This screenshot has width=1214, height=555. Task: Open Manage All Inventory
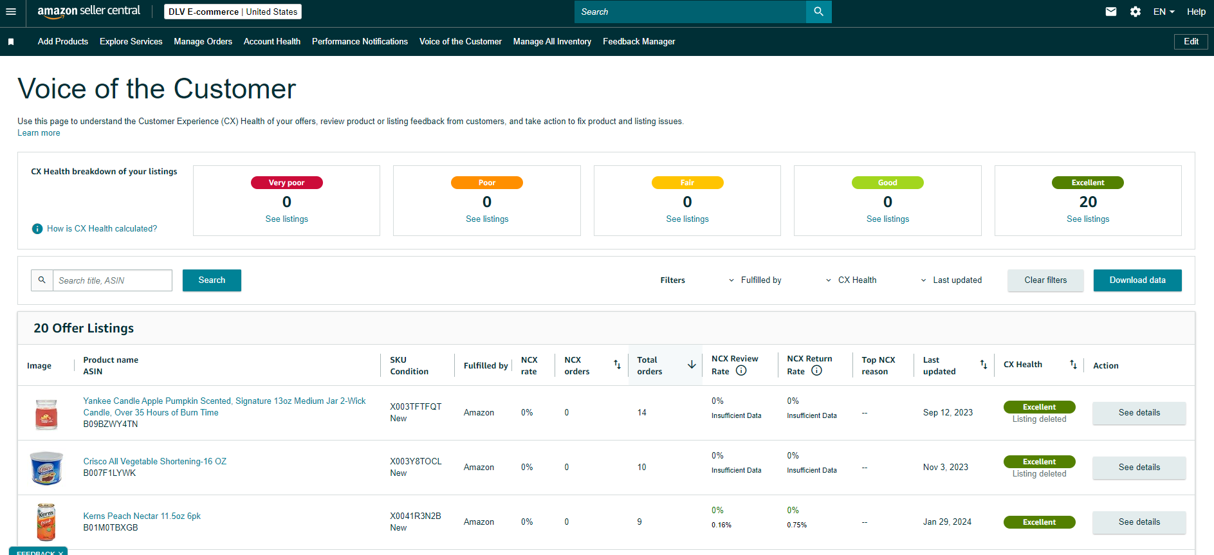tap(552, 42)
